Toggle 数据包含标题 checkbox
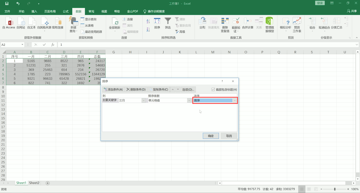The width and height of the screenshot is (360, 193). pos(213,89)
